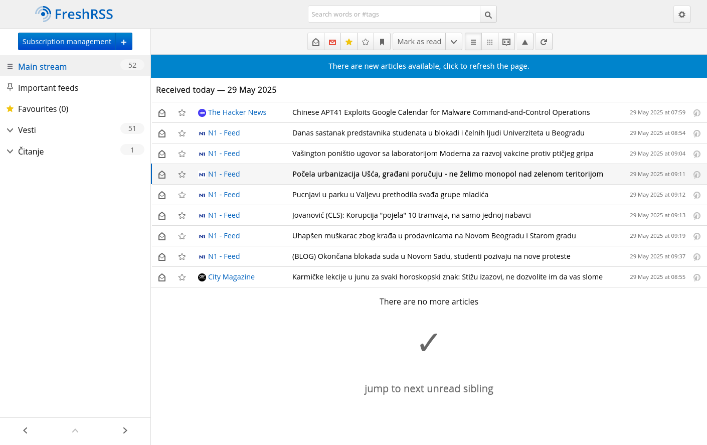Open the Počela urbanizacija Ušća article

tap(448, 174)
